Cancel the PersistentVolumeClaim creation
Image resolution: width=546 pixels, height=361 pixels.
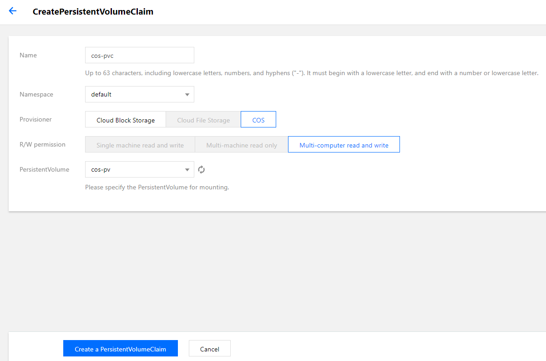[x=210, y=349]
